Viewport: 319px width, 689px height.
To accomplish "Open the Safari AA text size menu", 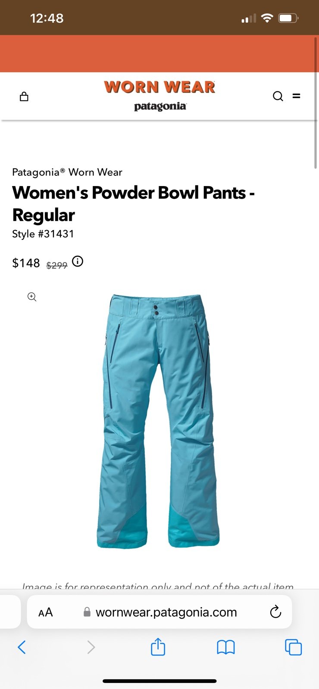I will [x=45, y=612].
